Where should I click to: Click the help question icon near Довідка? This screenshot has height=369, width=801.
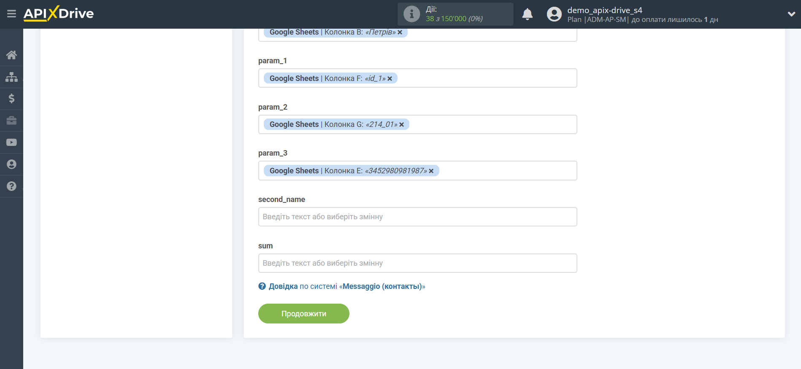(x=262, y=286)
